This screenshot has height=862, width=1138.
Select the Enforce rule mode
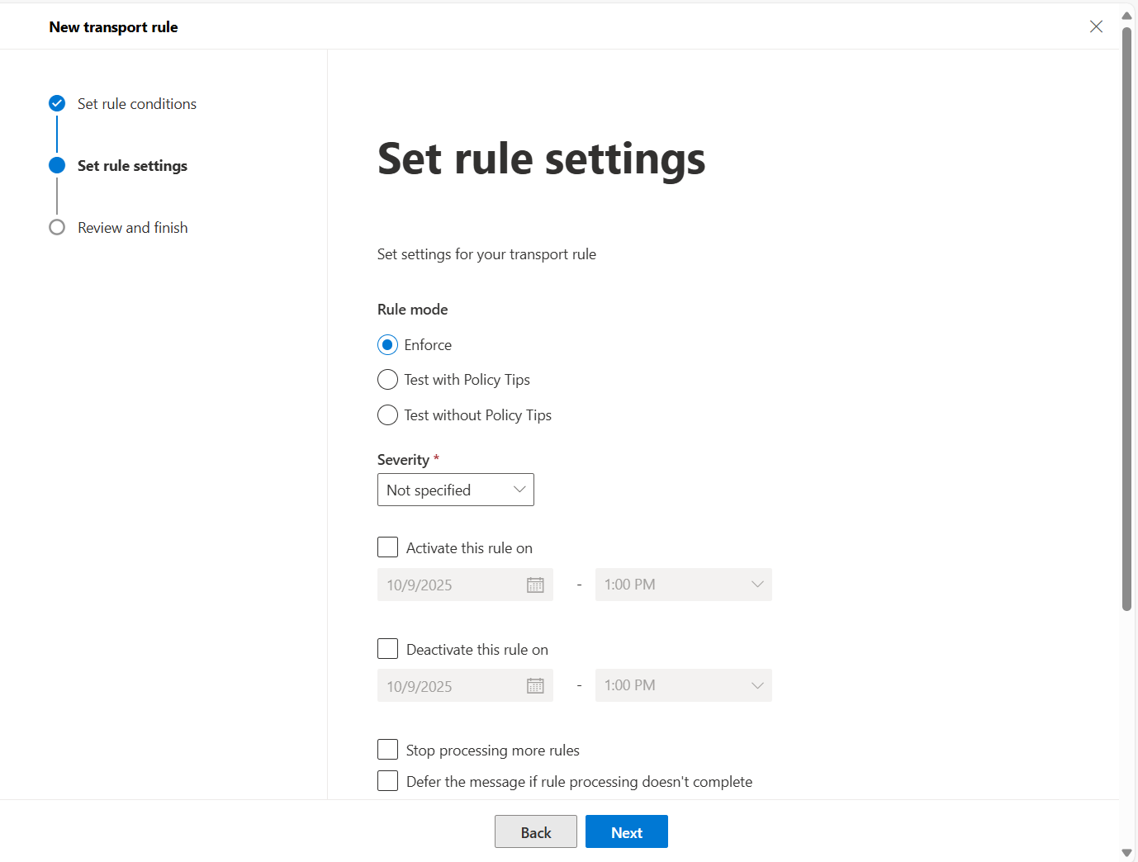(387, 345)
